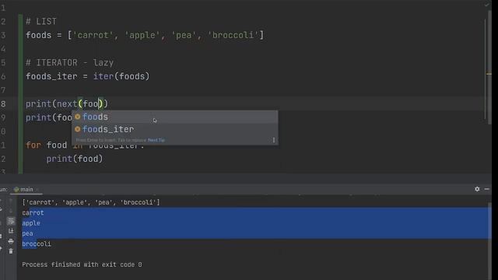
Task: Click 'broccoli' string in foods list code
Action: pos(233,35)
